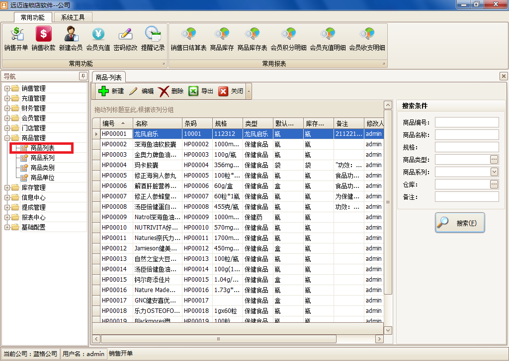Screen dimensions: 509x361
Task: Switch to the 常用功能 ribbon tab
Action: (x=33, y=17)
